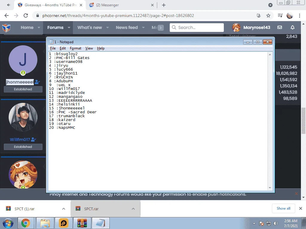Open options for SPCT (1).rar download
This screenshot has width=306, height=229.
tap(64, 209)
